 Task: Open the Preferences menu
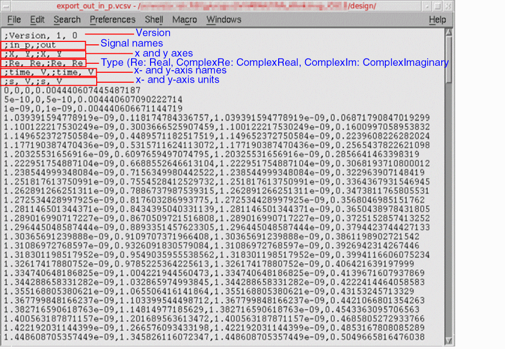[x=112, y=20]
